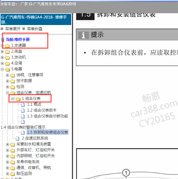This screenshot has width=178, height=179.
Task: Open 2 定速巡航系统 document
Action: tap(35, 138)
